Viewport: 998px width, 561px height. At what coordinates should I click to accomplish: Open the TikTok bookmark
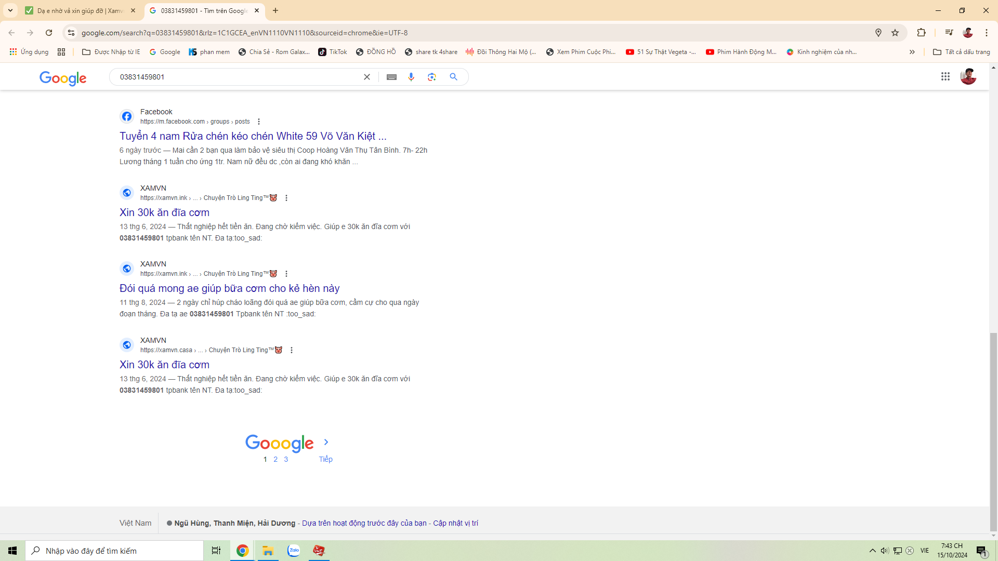pyautogui.click(x=333, y=52)
